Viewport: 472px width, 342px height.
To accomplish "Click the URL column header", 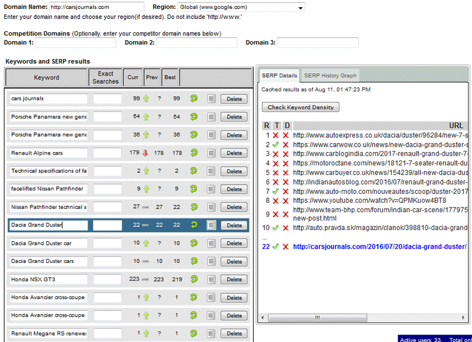I will click(381, 126).
